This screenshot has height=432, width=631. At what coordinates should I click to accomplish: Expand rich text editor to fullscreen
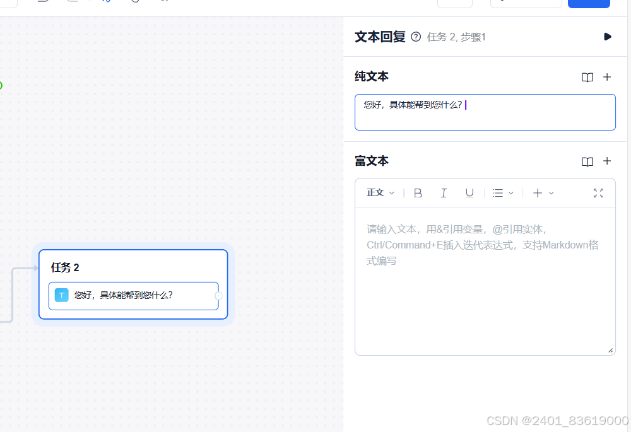[598, 193]
